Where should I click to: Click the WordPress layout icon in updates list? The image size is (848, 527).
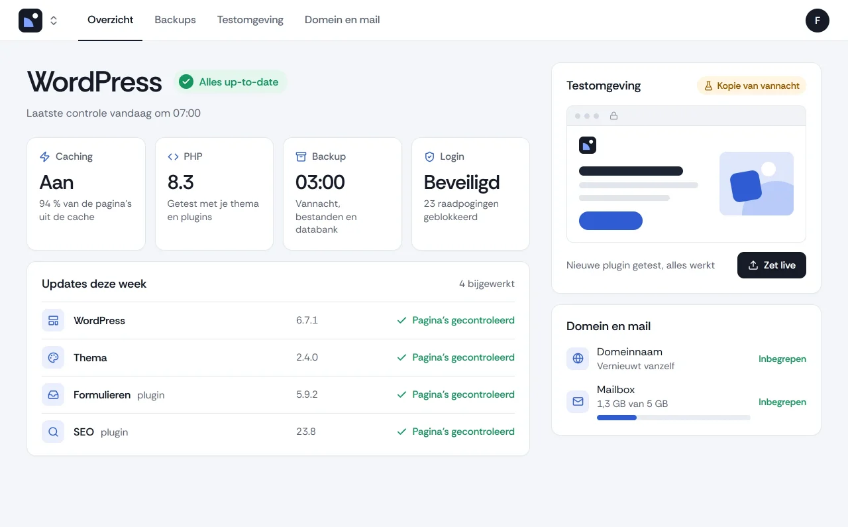(53, 321)
